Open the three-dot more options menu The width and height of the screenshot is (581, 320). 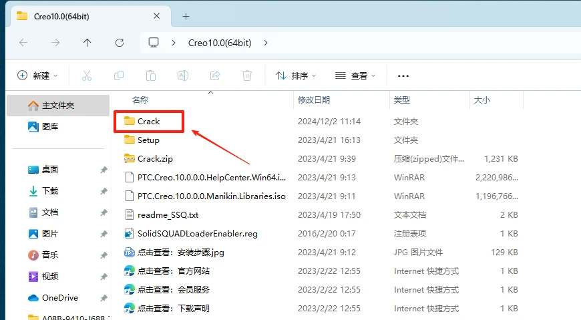(403, 76)
